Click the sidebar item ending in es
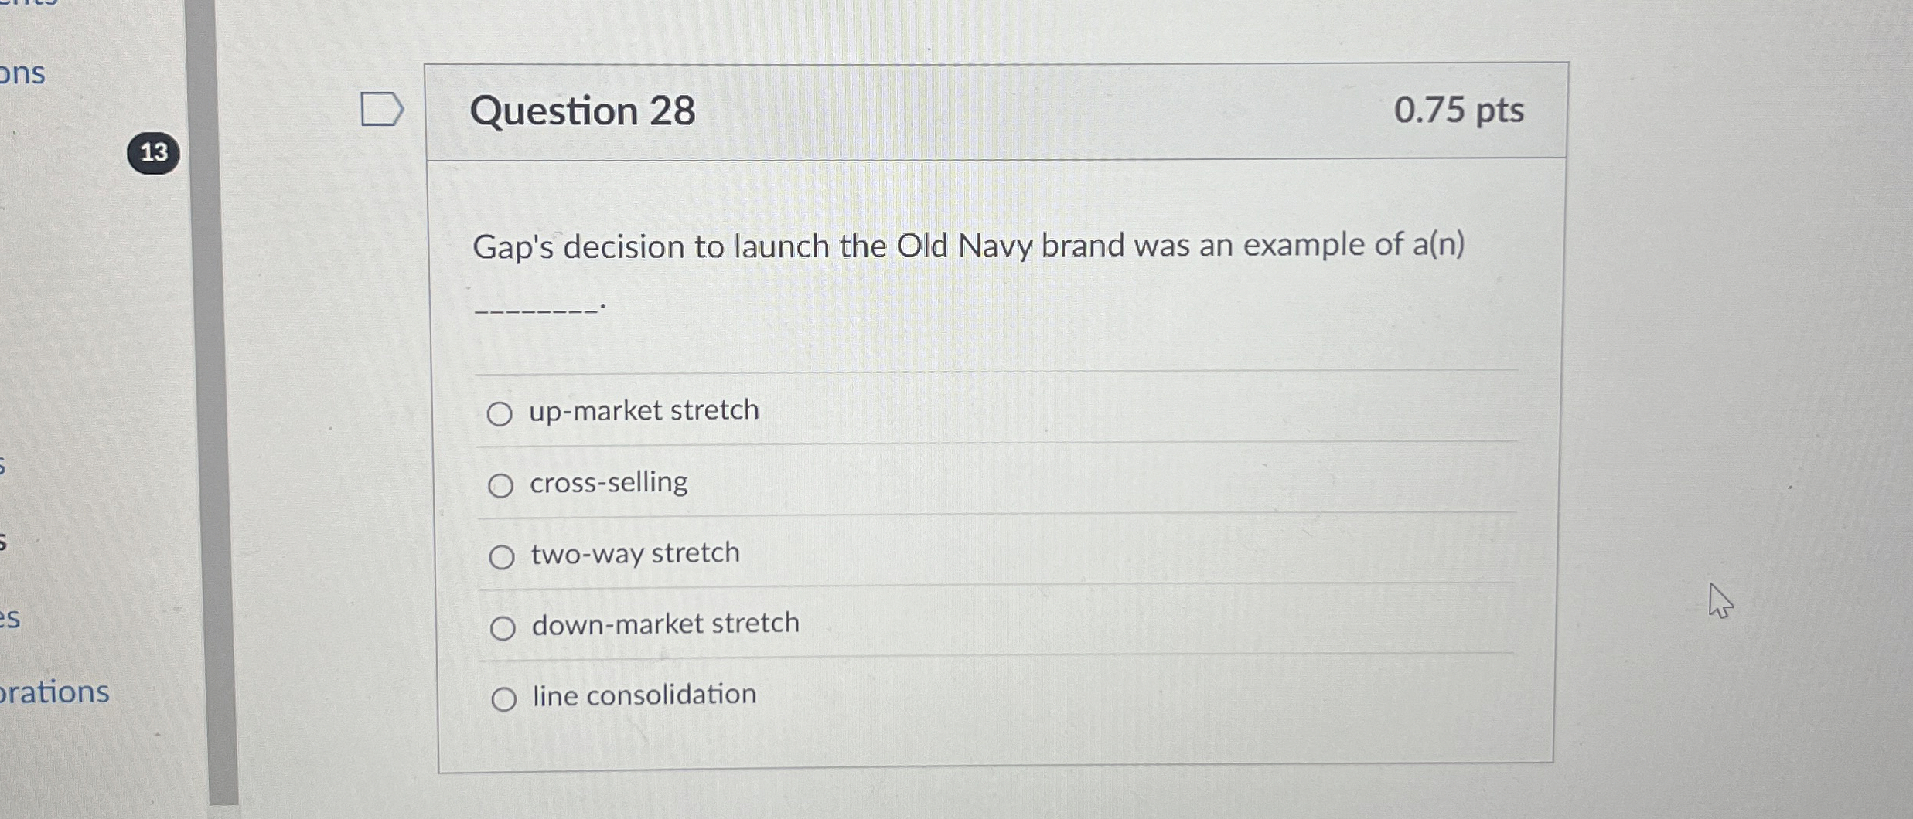 click(11, 618)
